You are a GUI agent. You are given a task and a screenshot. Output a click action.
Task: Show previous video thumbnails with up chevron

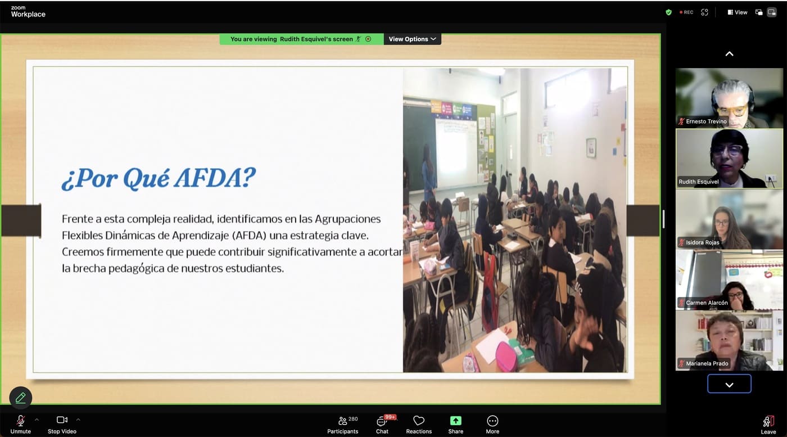729,54
